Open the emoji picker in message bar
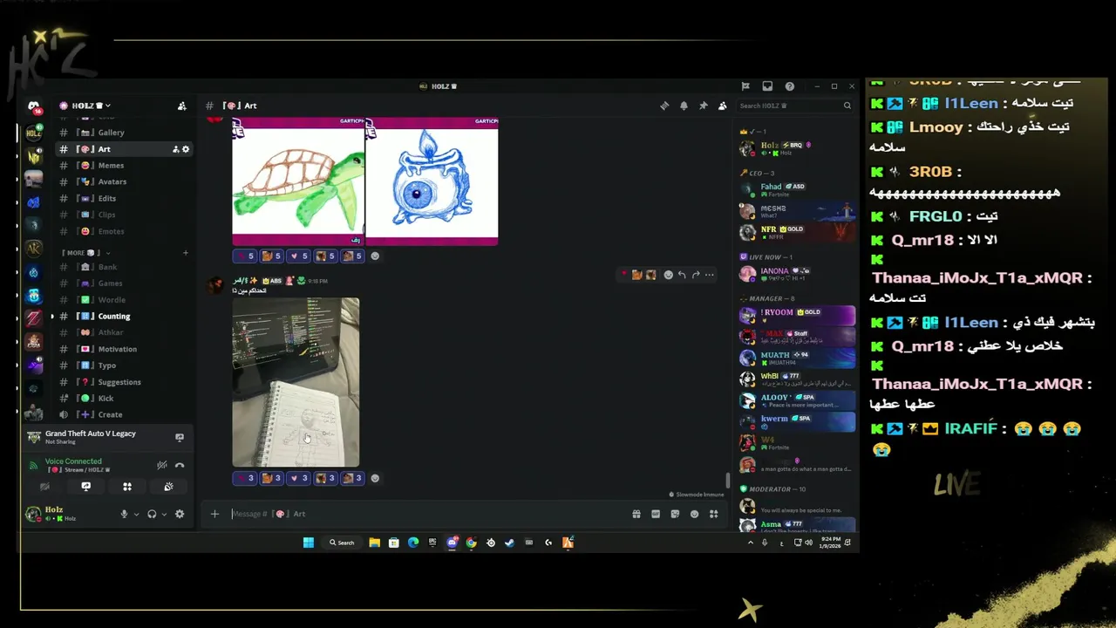The width and height of the screenshot is (1116, 628). coord(694,514)
